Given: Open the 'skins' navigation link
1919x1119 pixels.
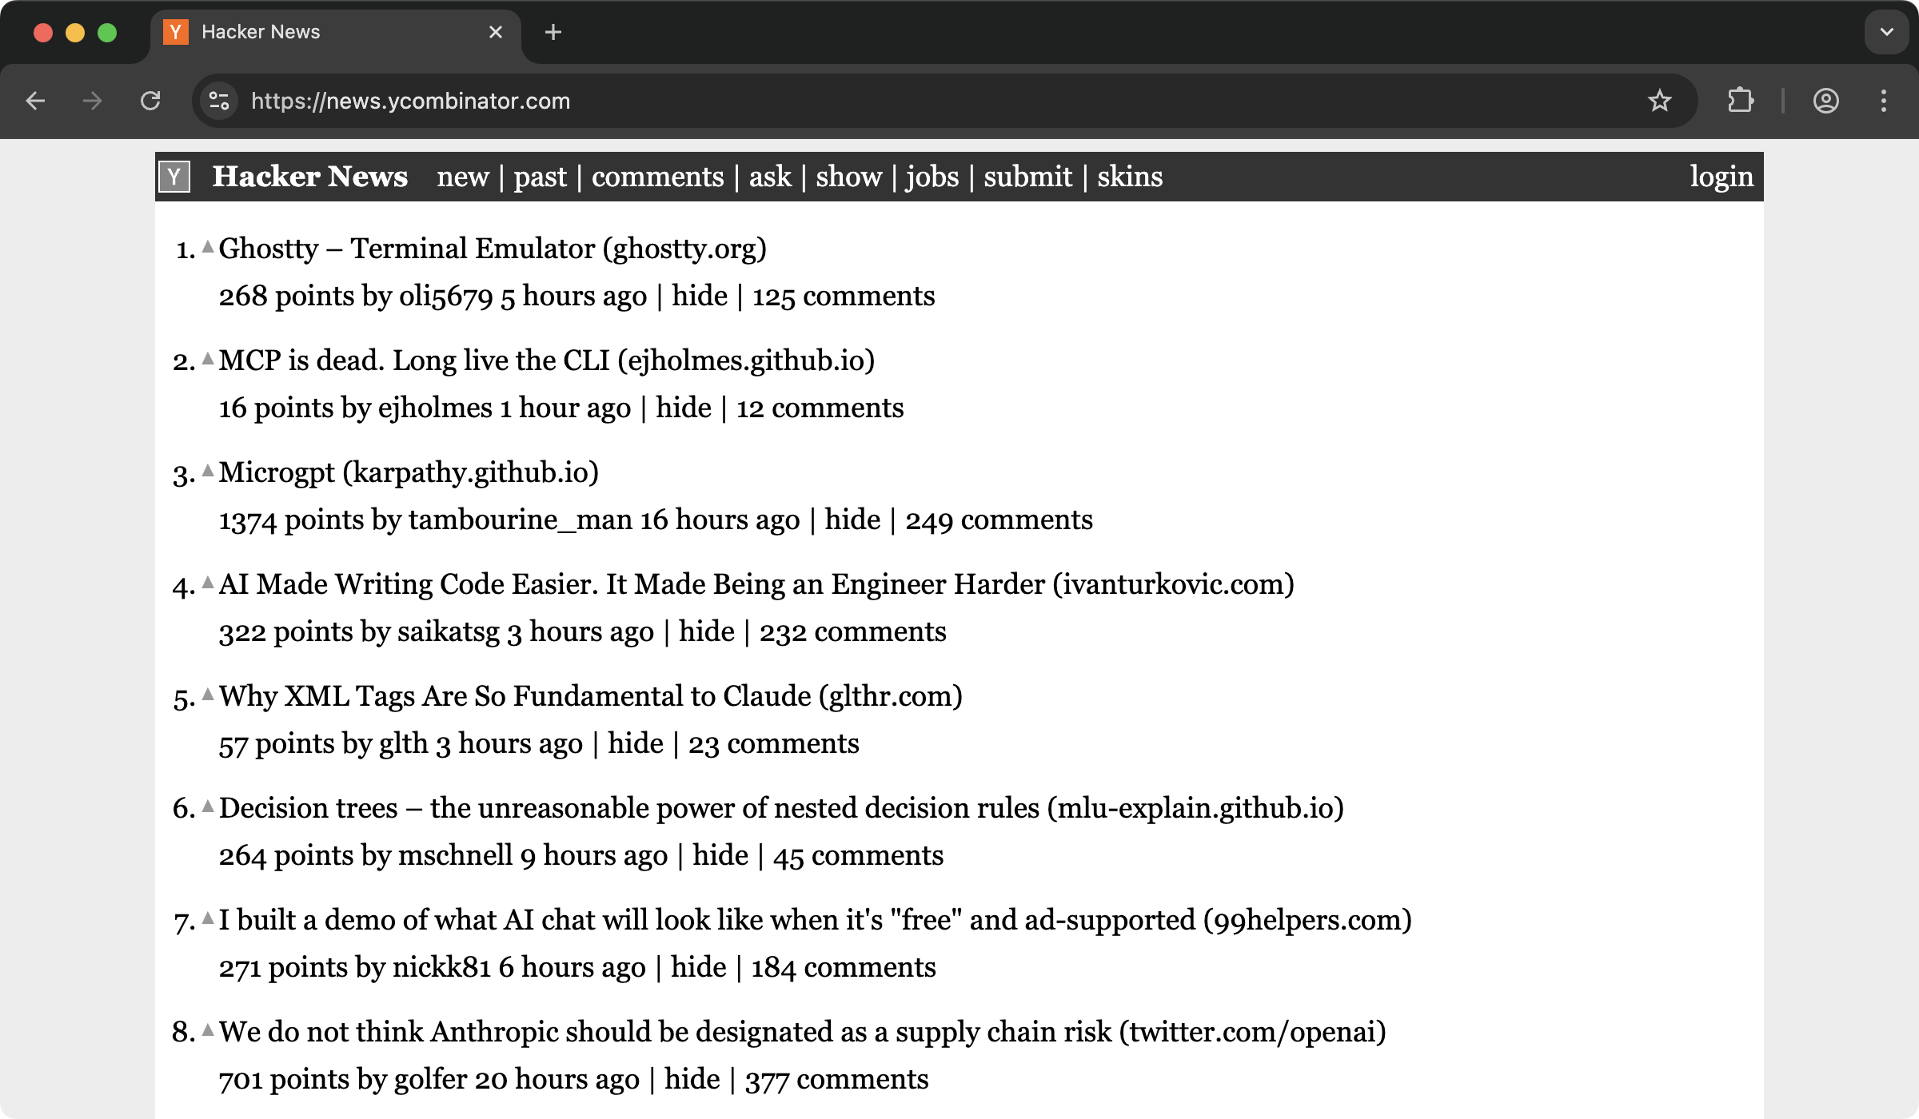Looking at the screenshot, I should pos(1129,177).
